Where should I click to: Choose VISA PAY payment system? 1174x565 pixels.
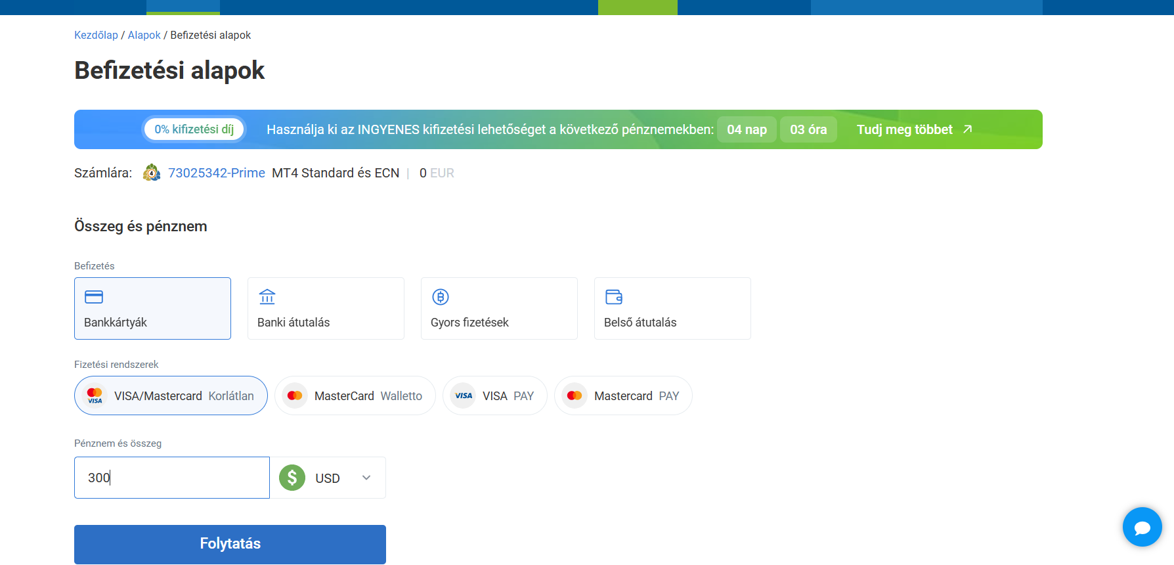point(494,395)
